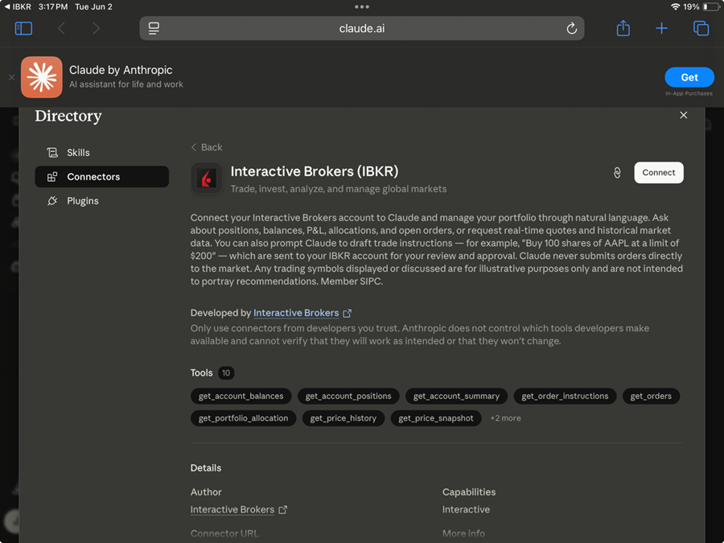Image resolution: width=724 pixels, height=543 pixels.
Task: Tap the claude.ai address bar
Action: tap(361, 28)
